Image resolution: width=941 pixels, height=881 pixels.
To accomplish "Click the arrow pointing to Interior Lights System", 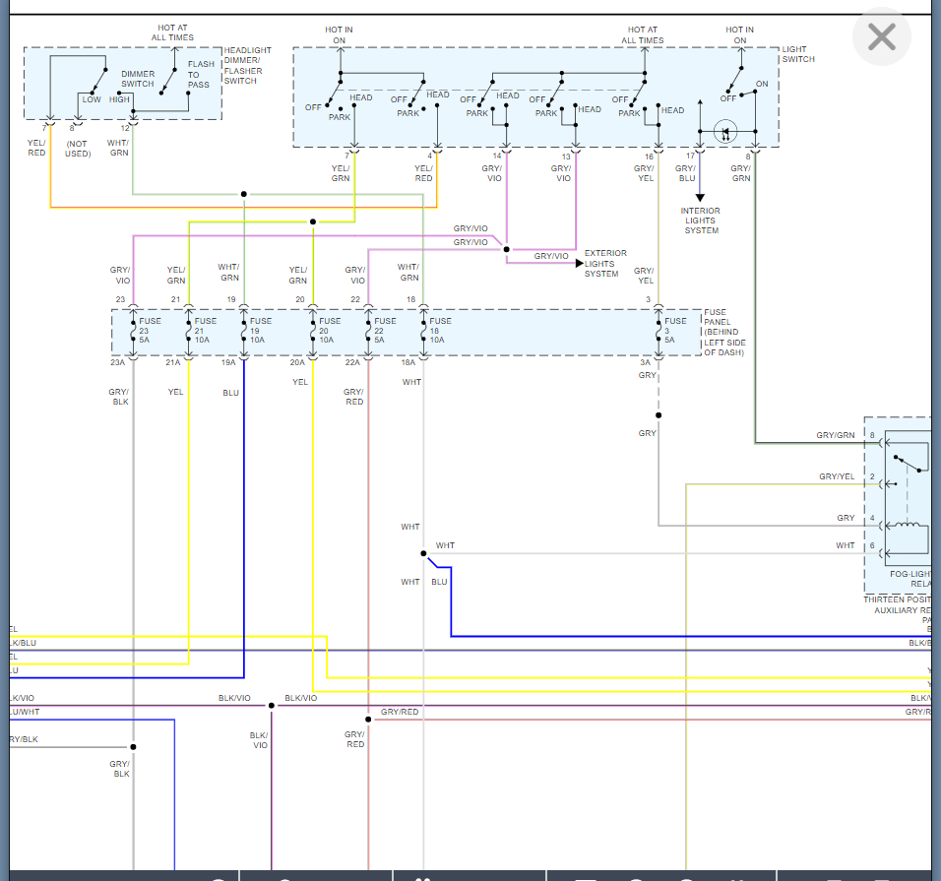I will [700, 195].
